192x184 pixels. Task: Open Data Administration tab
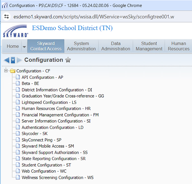(x=115, y=46)
